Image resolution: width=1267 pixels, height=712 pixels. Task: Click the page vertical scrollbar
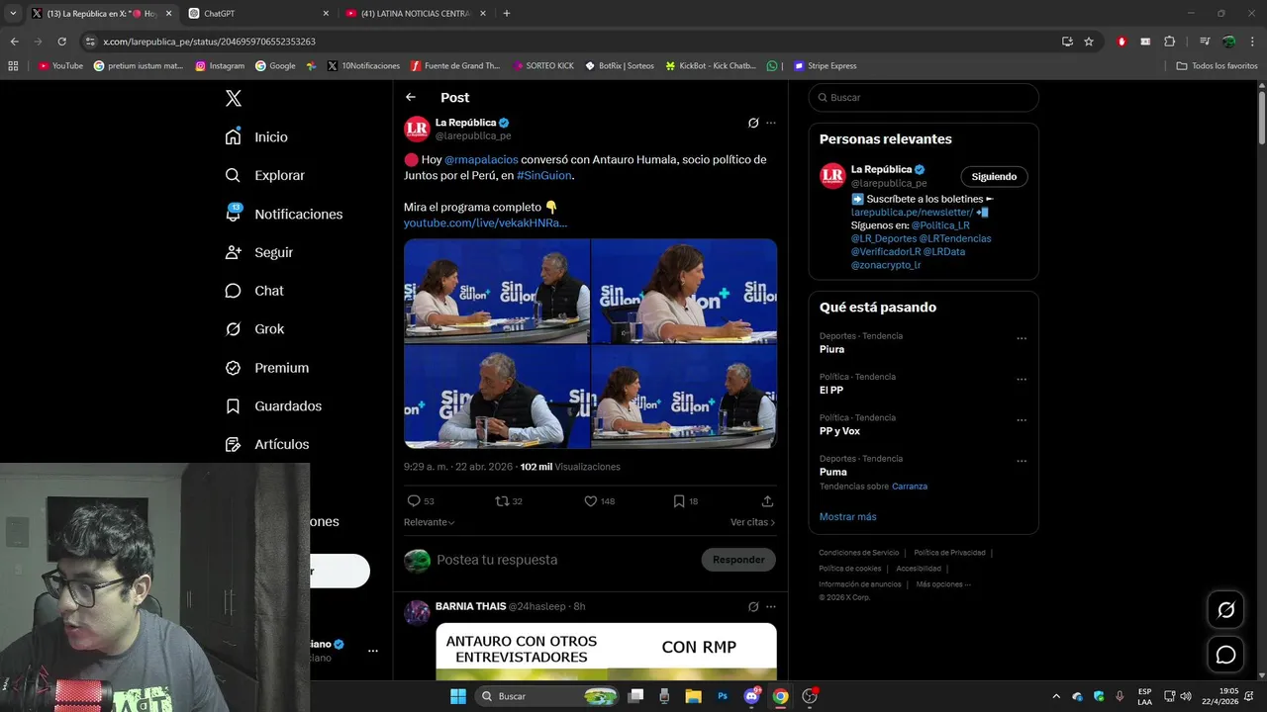tap(1262, 119)
